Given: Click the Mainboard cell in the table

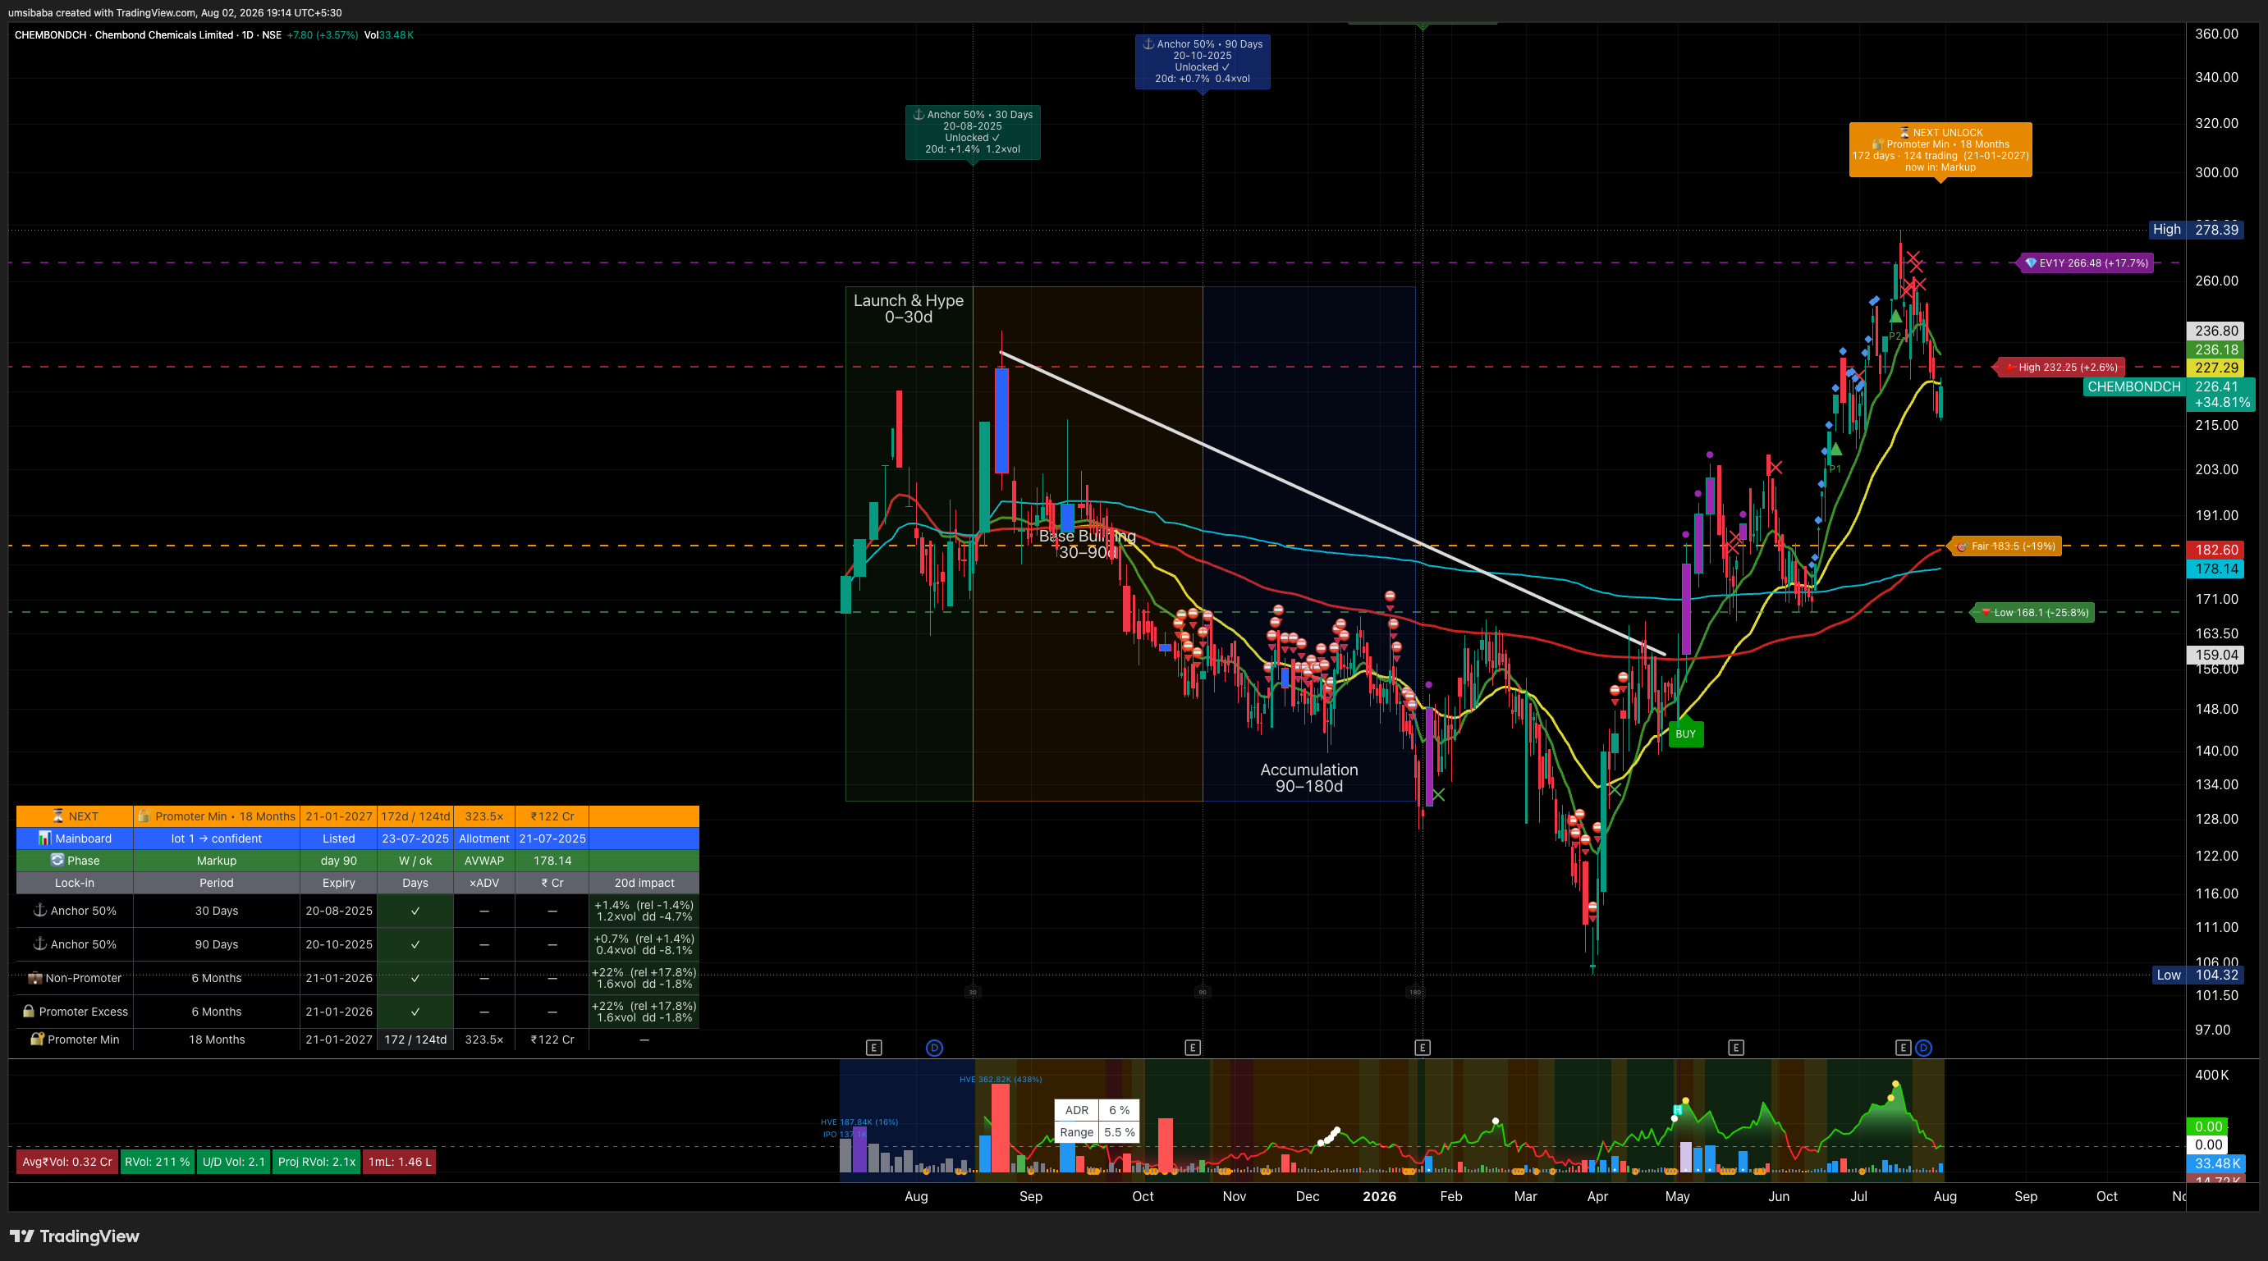Looking at the screenshot, I should click(x=75, y=838).
